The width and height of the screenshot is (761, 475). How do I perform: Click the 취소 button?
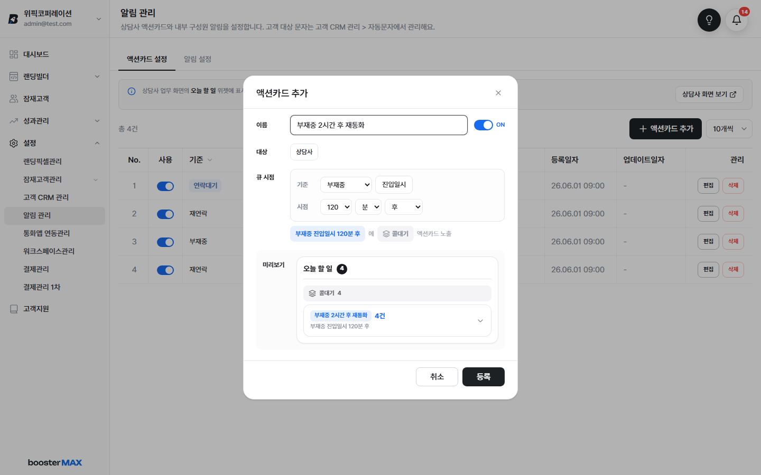(437, 377)
